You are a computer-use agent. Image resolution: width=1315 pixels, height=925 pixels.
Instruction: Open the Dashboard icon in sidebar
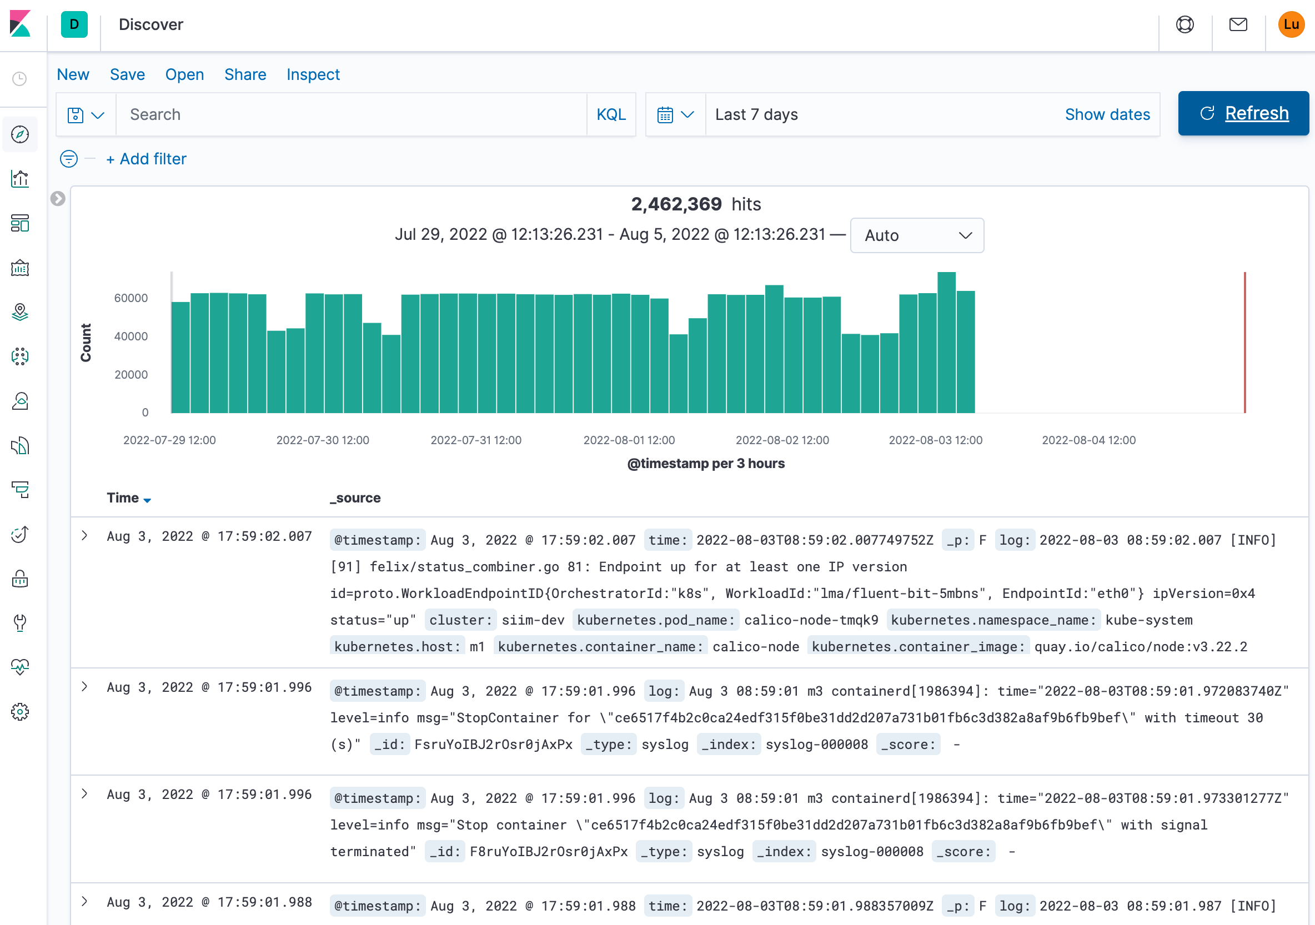pos(19,223)
